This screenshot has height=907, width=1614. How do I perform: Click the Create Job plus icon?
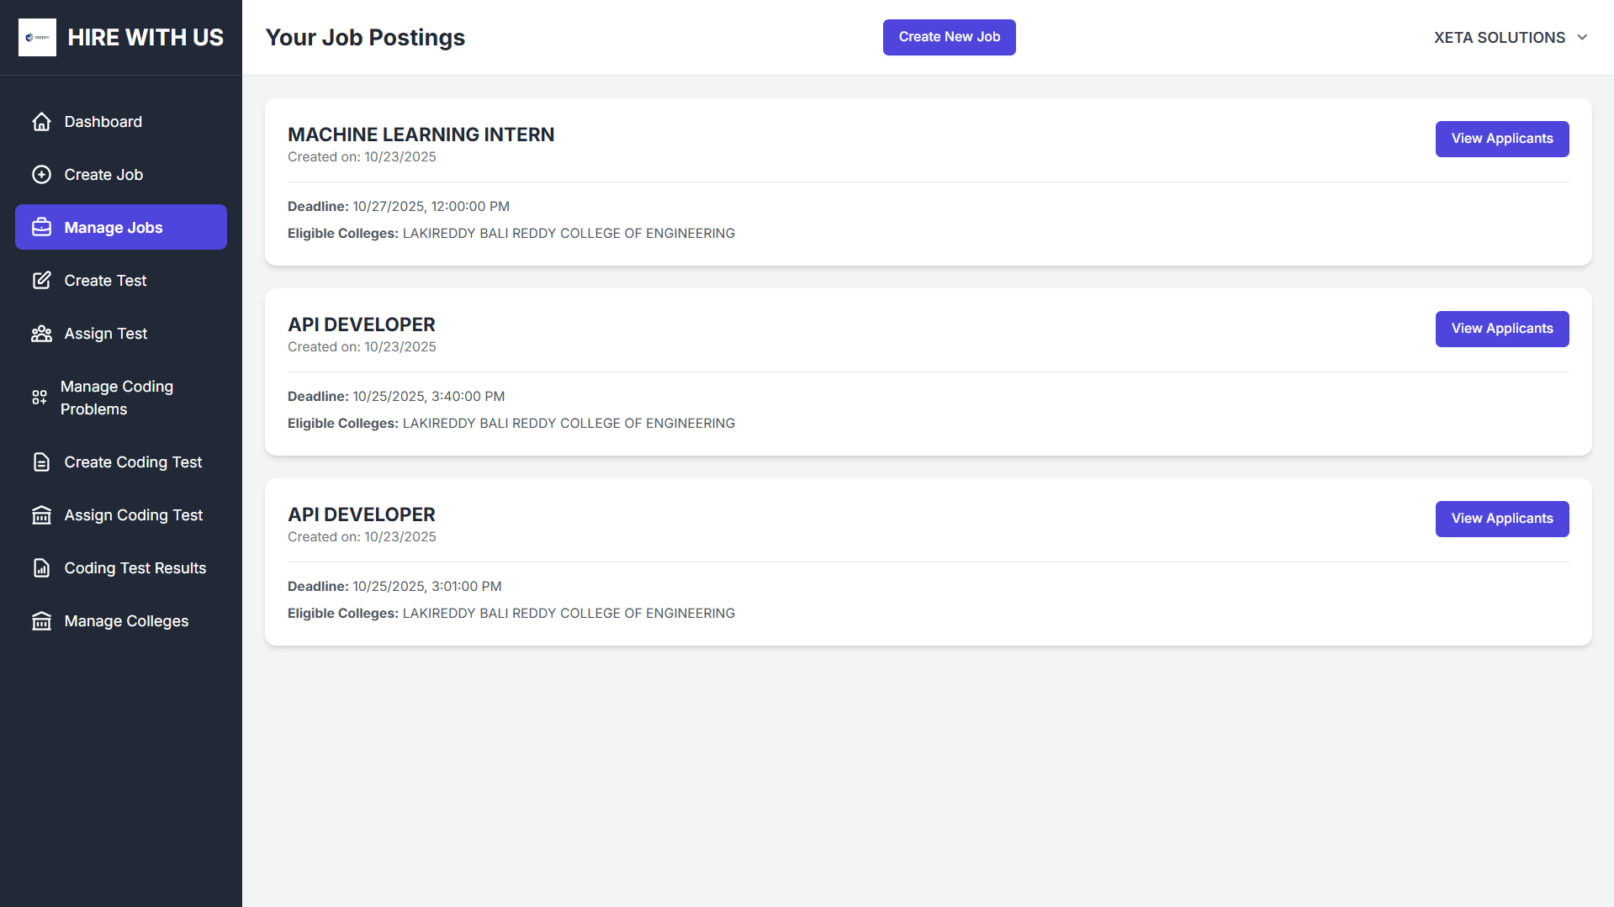click(x=42, y=175)
